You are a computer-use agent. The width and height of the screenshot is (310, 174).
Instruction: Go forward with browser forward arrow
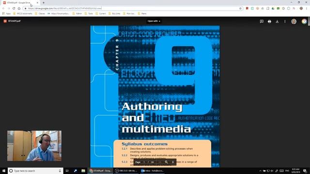tap(9, 8)
